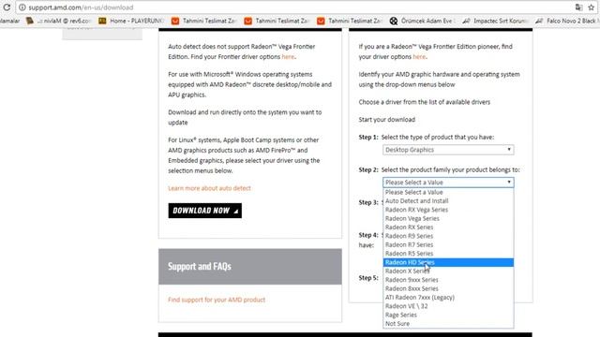Choose Radeon R9 Series option
The width and height of the screenshot is (600, 337).
coord(448,236)
